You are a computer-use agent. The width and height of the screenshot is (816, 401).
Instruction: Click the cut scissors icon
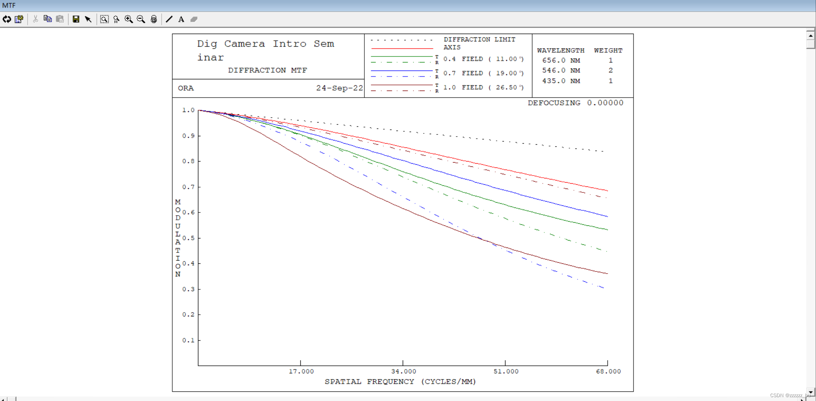click(x=35, y=19)
